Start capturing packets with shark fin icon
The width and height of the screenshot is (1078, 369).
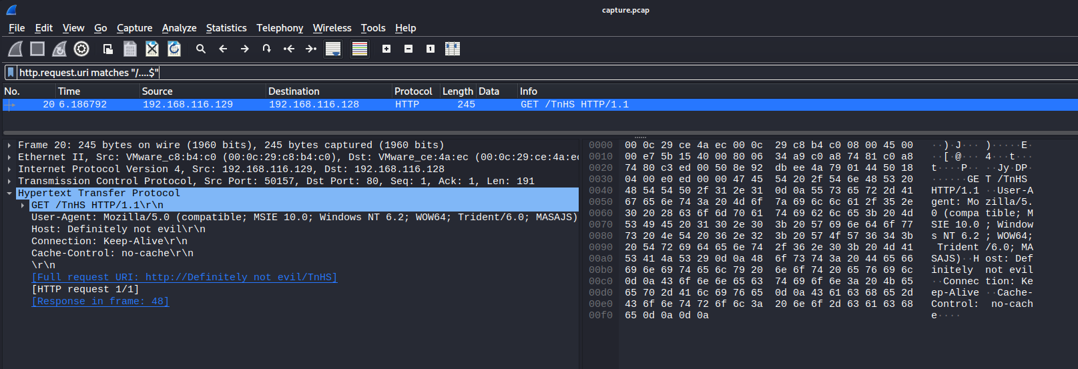coord(15,49)
